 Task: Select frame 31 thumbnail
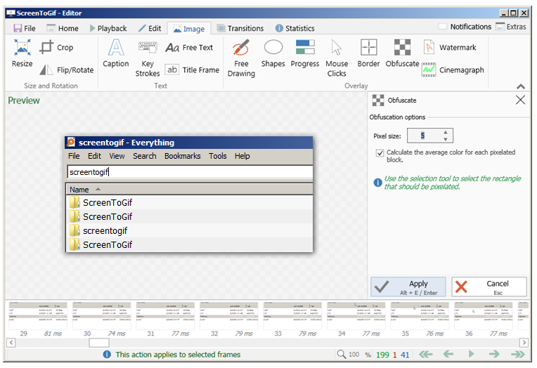pyautogui.click(x=165, y=320)
